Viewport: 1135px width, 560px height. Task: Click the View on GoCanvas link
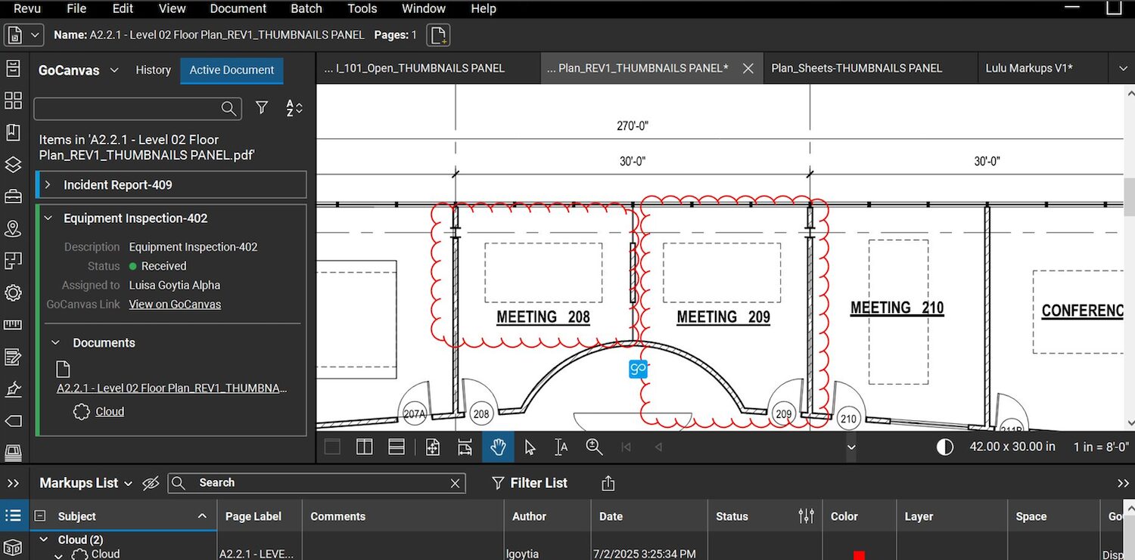tap(175, 304)
